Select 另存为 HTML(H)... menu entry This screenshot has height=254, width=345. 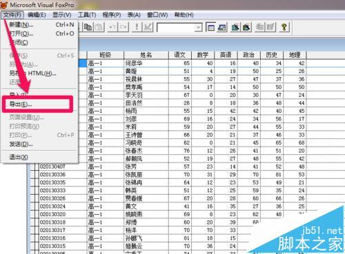[x=39, y=73]
